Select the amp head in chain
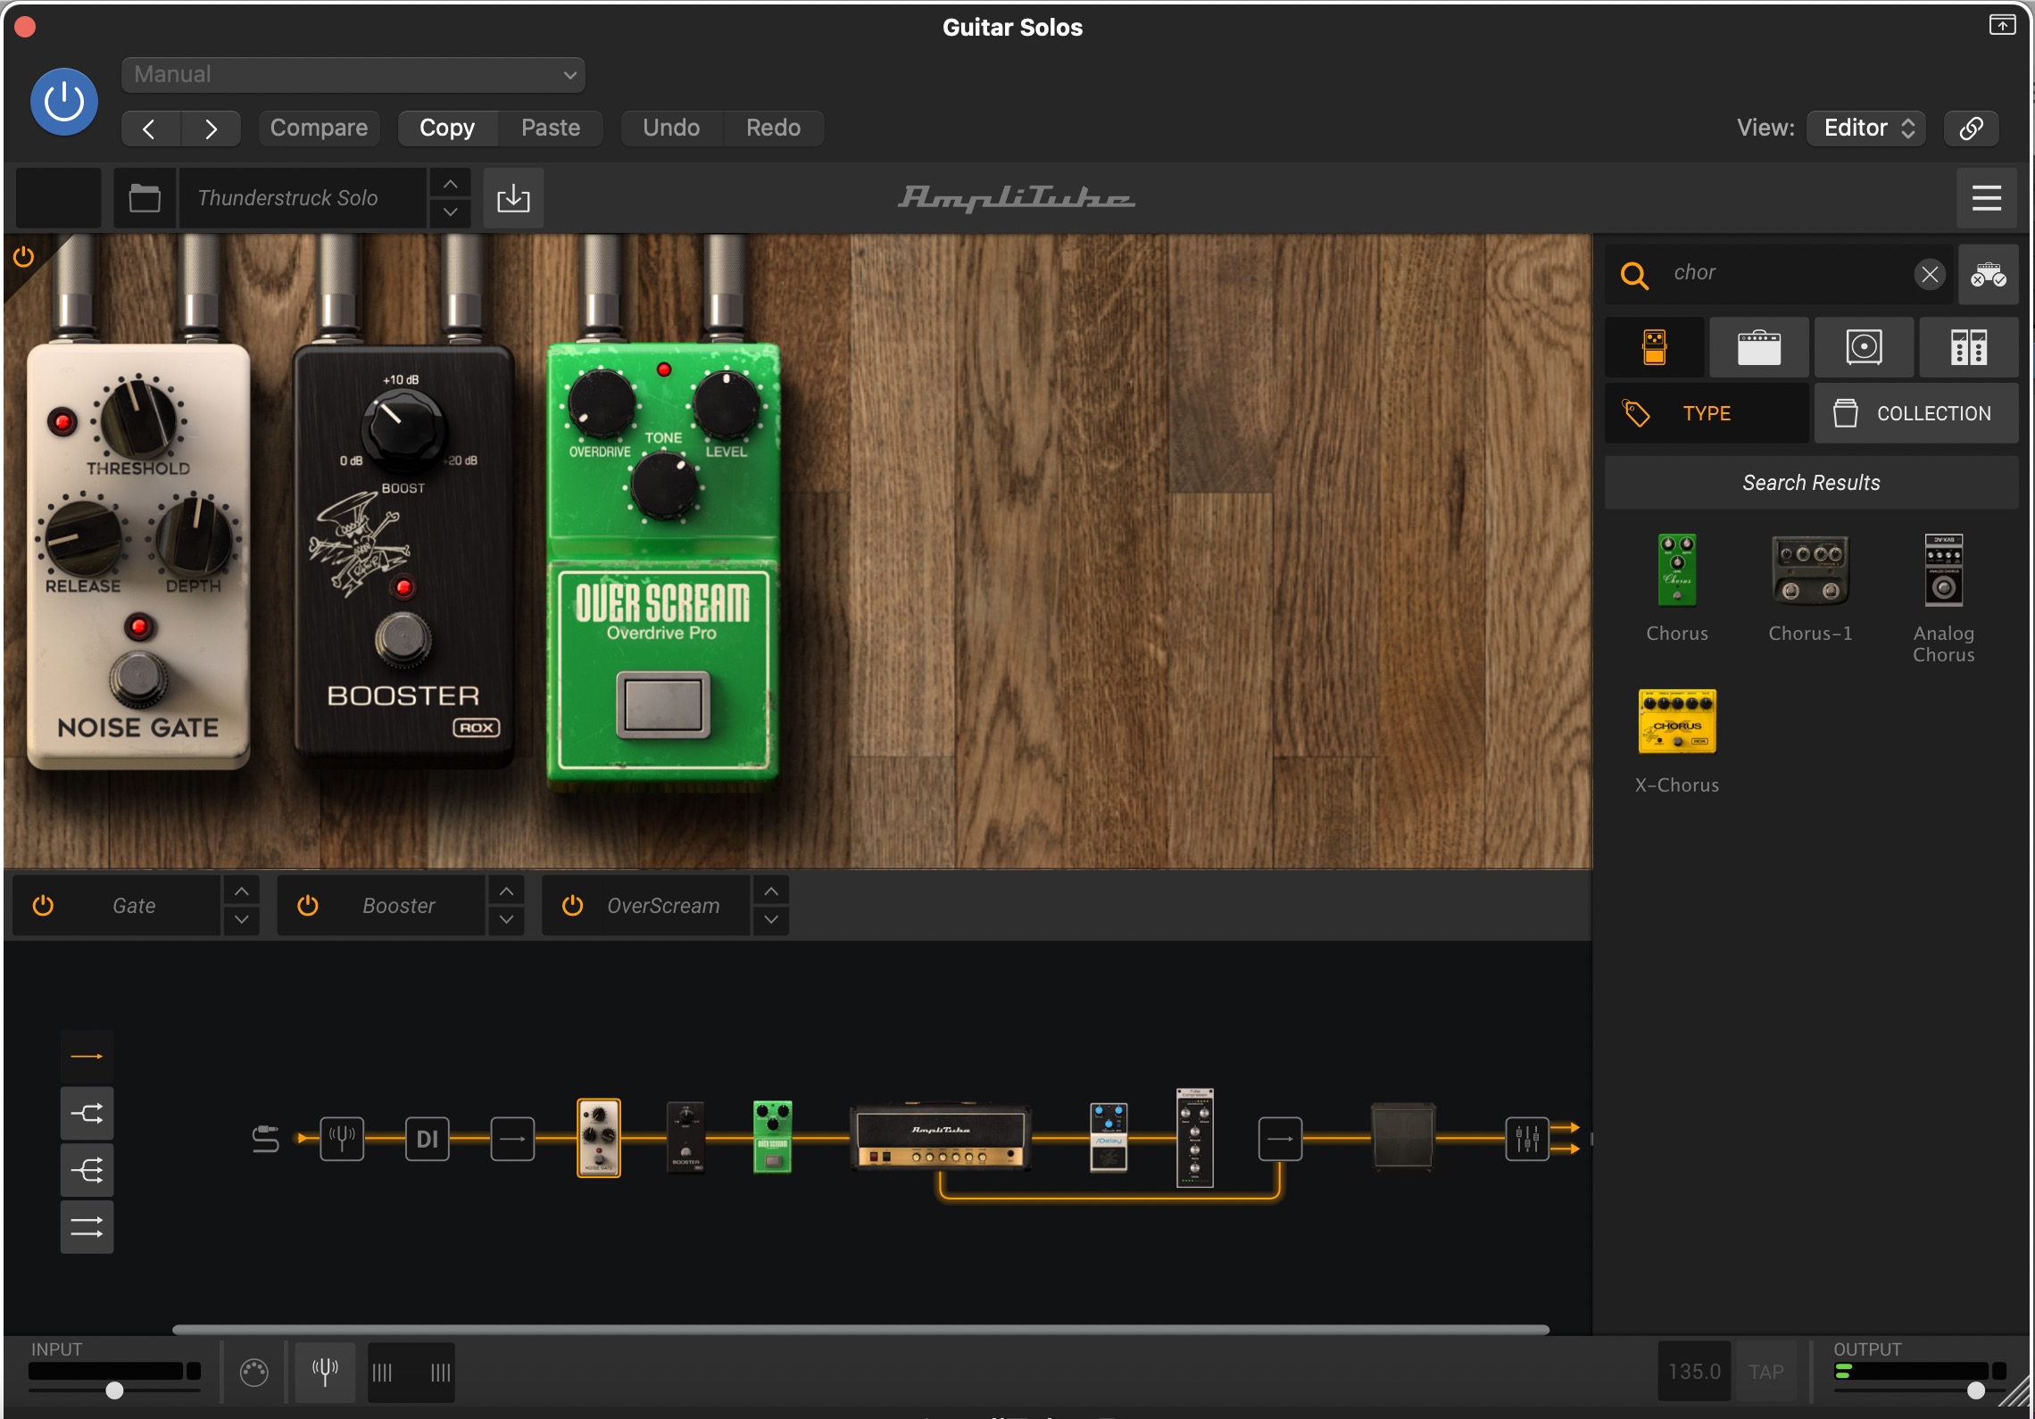Image resolution: width=2035 pixels, height=1419 pixels. coord(940,1139)
